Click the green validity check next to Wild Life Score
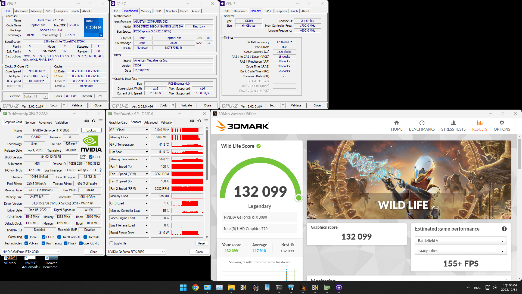This screenshot has width=522, height=294. 259,146
